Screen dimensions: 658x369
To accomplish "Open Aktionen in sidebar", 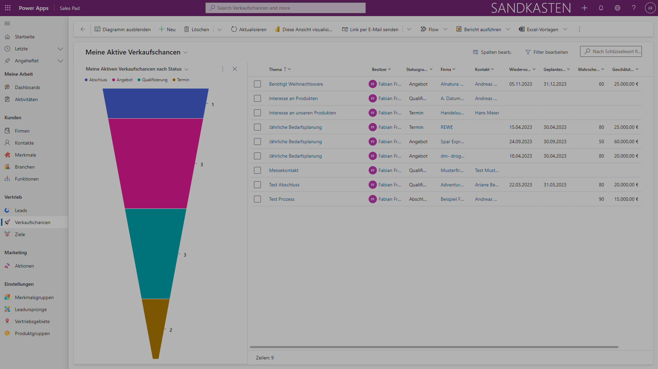I will 34,266.
